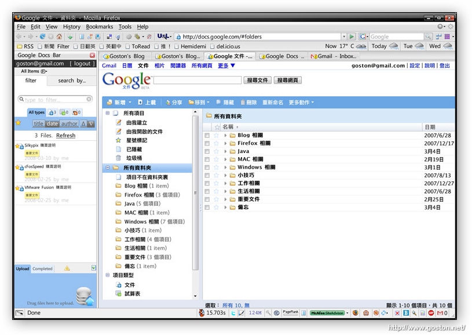Screen dimensions: 472x335
Task: Check the MAC 相關 folder checkbox
Action: click(207, 159)
